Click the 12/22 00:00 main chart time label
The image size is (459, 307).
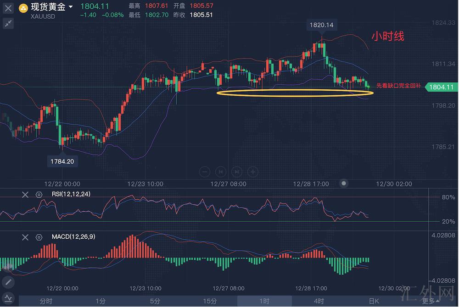pyautogui.click(x=62, y=184)
